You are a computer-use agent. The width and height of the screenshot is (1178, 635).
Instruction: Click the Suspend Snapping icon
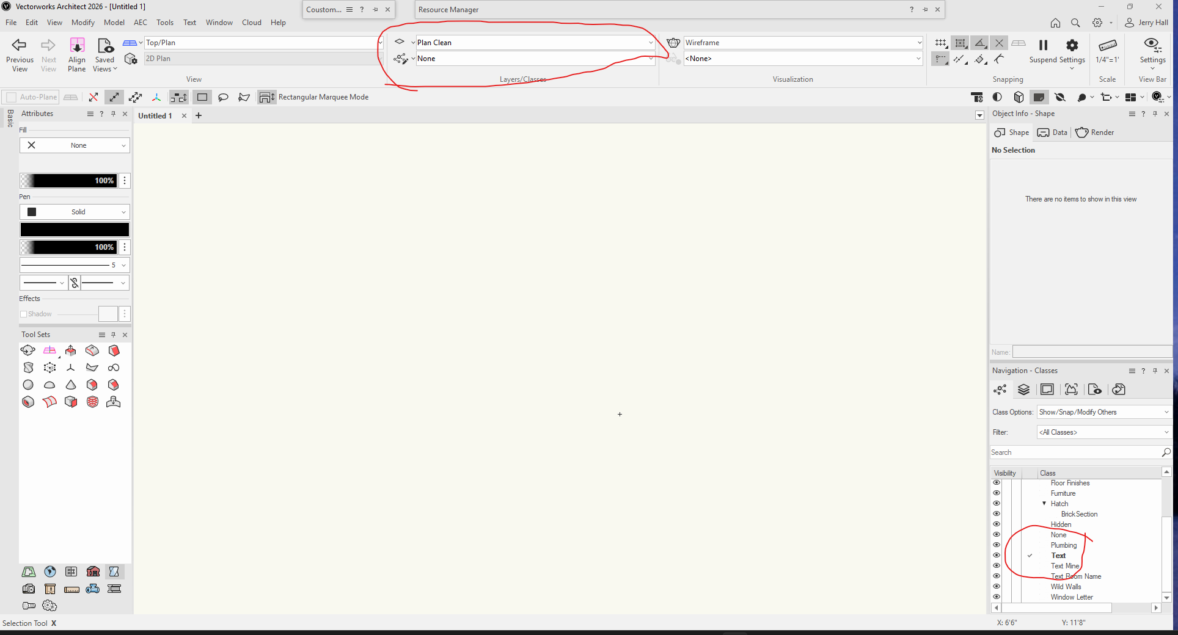[x=1043, y=45]
